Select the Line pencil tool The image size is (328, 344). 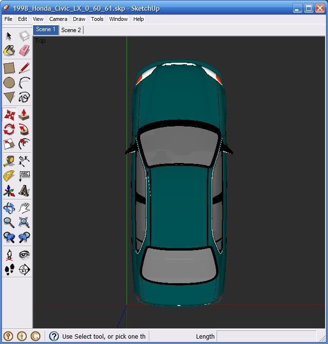[x=24, y=68]
